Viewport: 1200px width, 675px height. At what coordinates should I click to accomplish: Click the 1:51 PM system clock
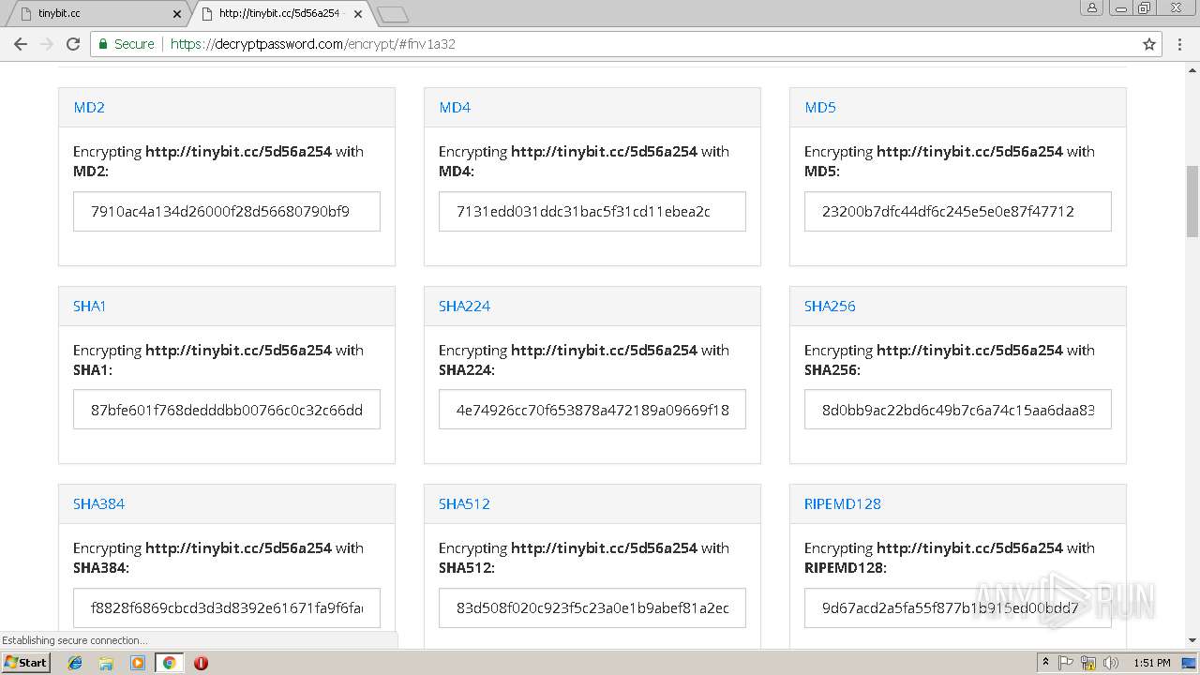(x=1151, y=663)
